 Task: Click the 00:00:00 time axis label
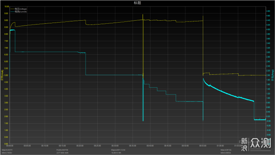10,145
